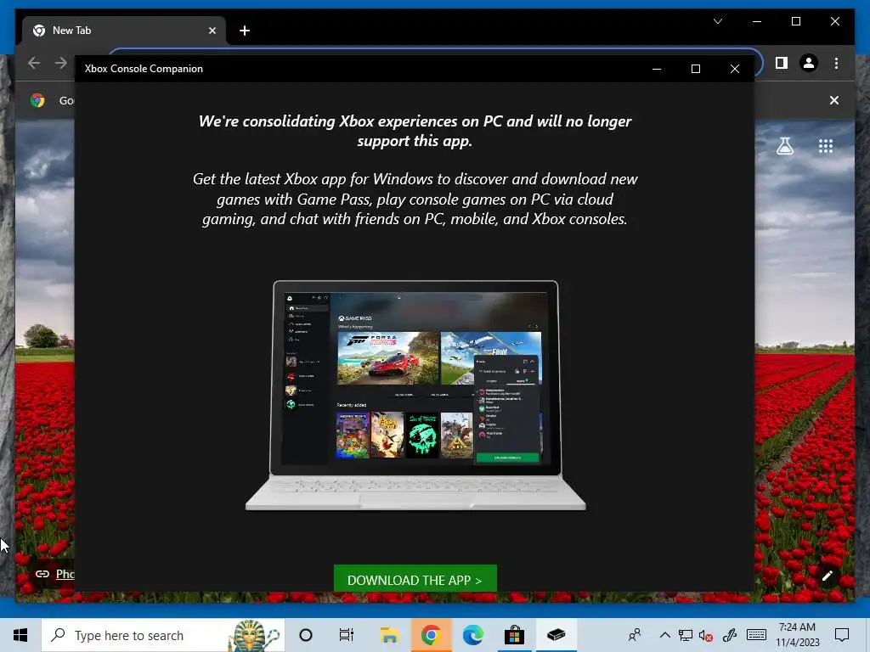870x652 pixels.
Task: Click muted volume tray icon
Action: point(706,635)
